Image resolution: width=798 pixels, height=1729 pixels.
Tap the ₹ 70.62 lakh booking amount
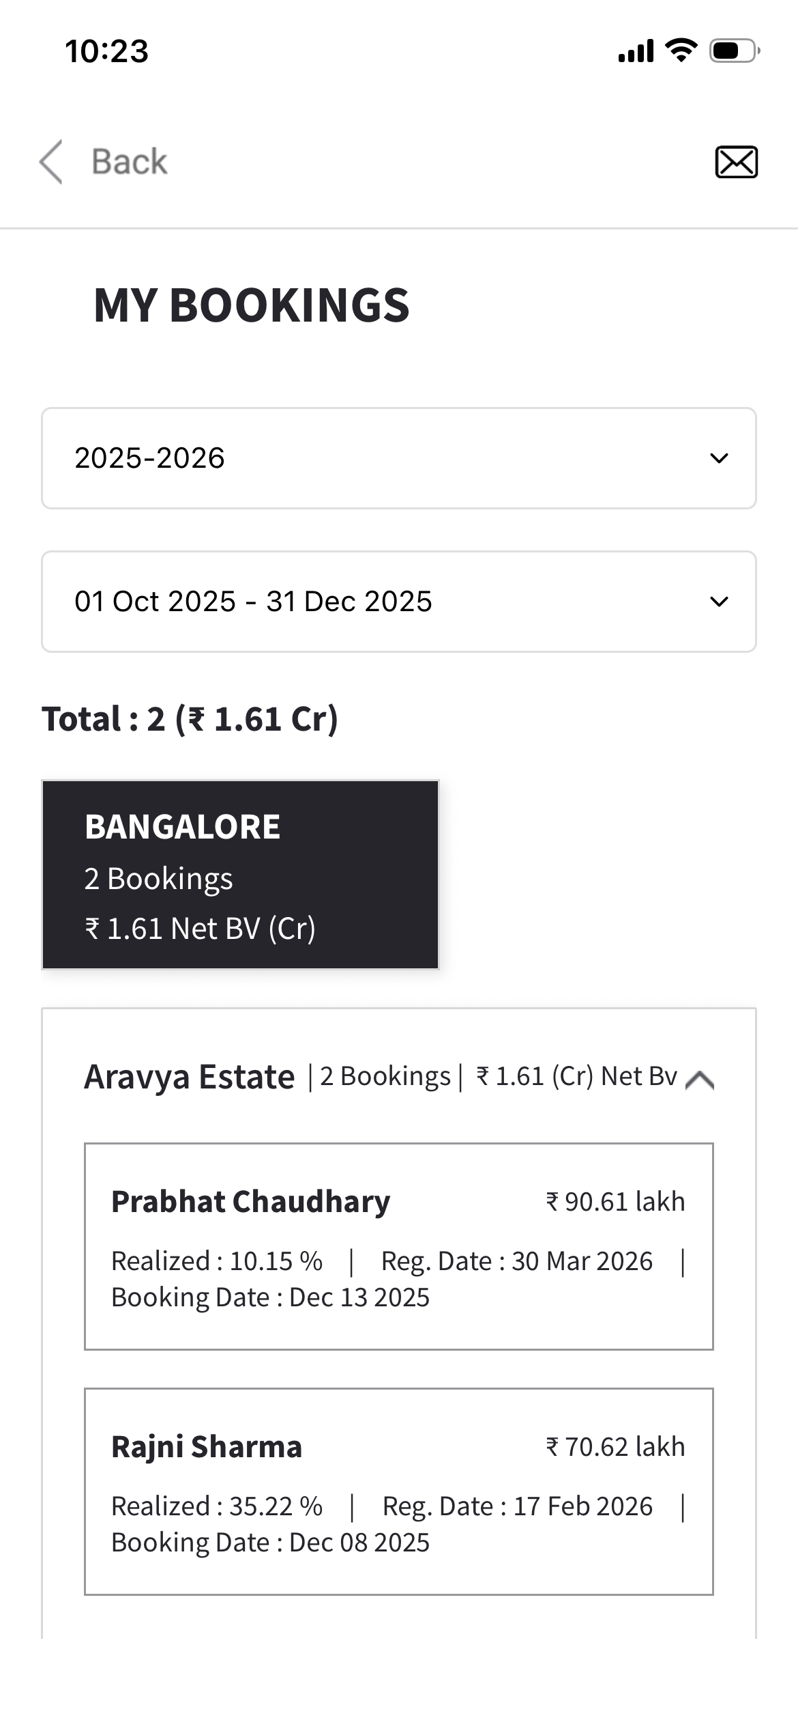point(615,1447)
